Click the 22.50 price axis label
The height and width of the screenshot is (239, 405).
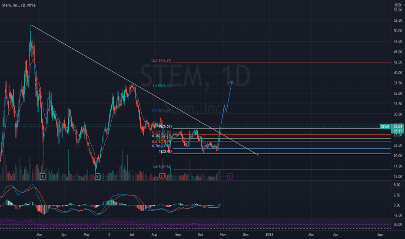[398, 145]
